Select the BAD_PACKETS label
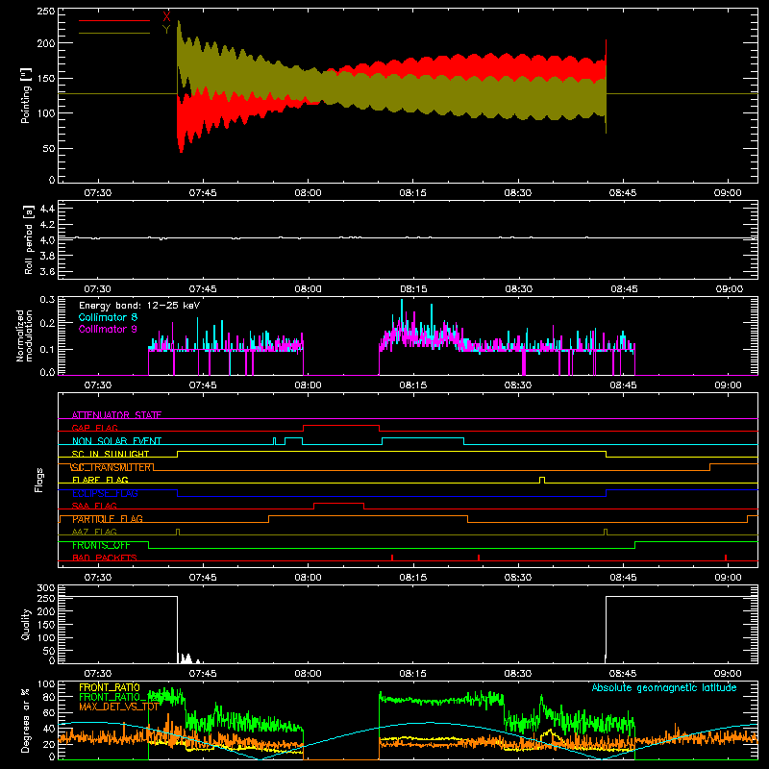Screen dimensions: 769x769 pyautogui.click(x=105, y=558)
